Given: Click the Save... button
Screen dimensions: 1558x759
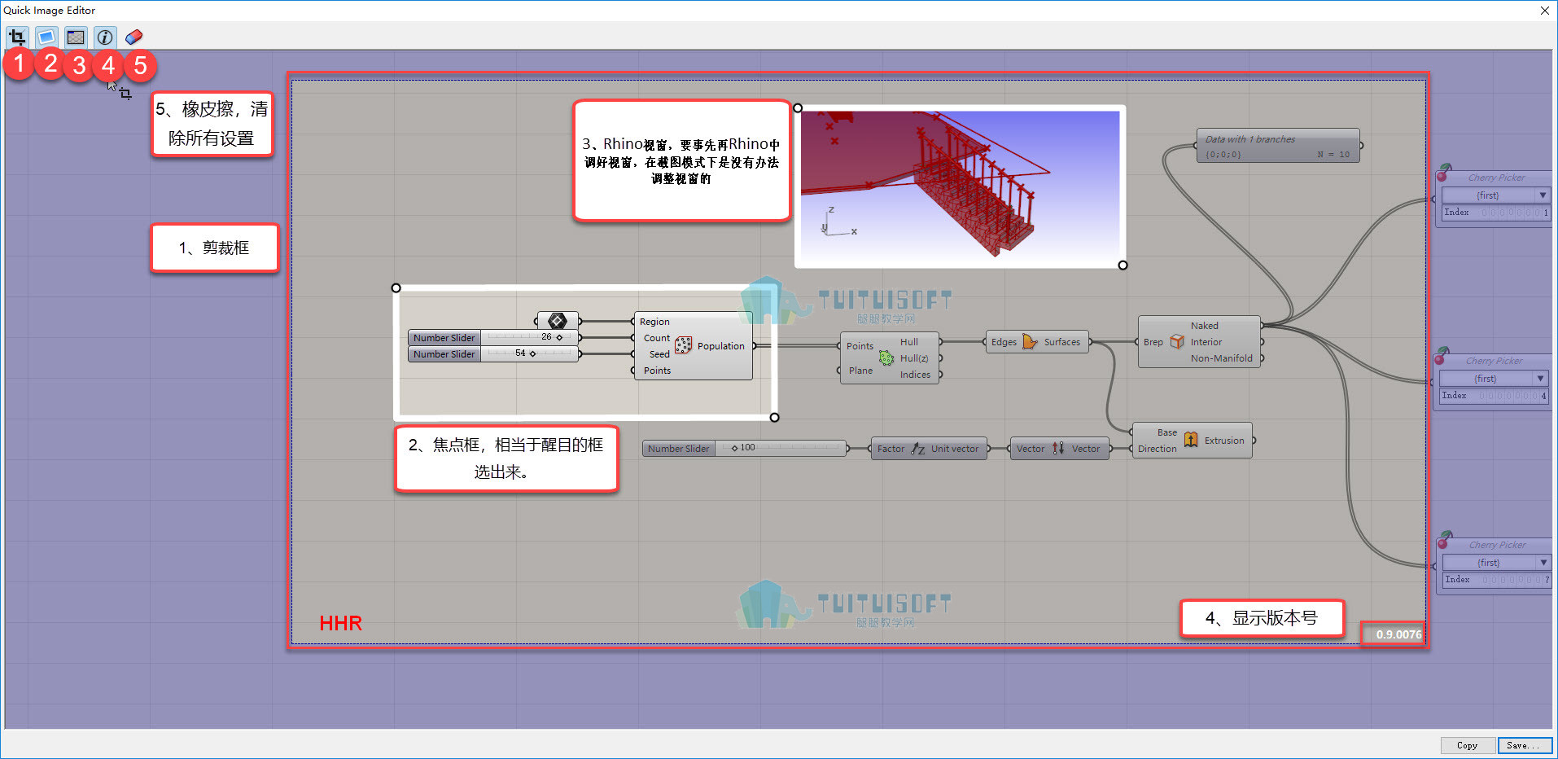Looking at the screenshot, I should coord(1524,745).
